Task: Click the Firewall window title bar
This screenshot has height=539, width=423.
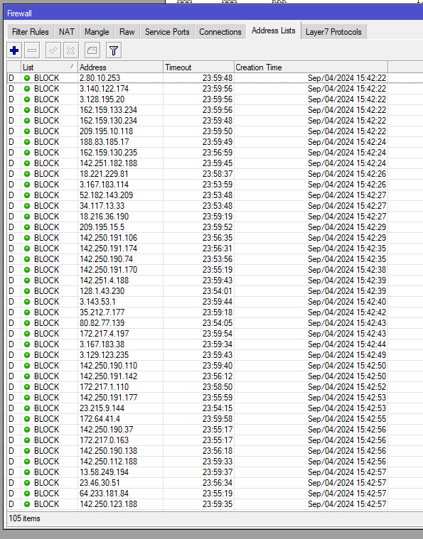Action: coord(213,13)
